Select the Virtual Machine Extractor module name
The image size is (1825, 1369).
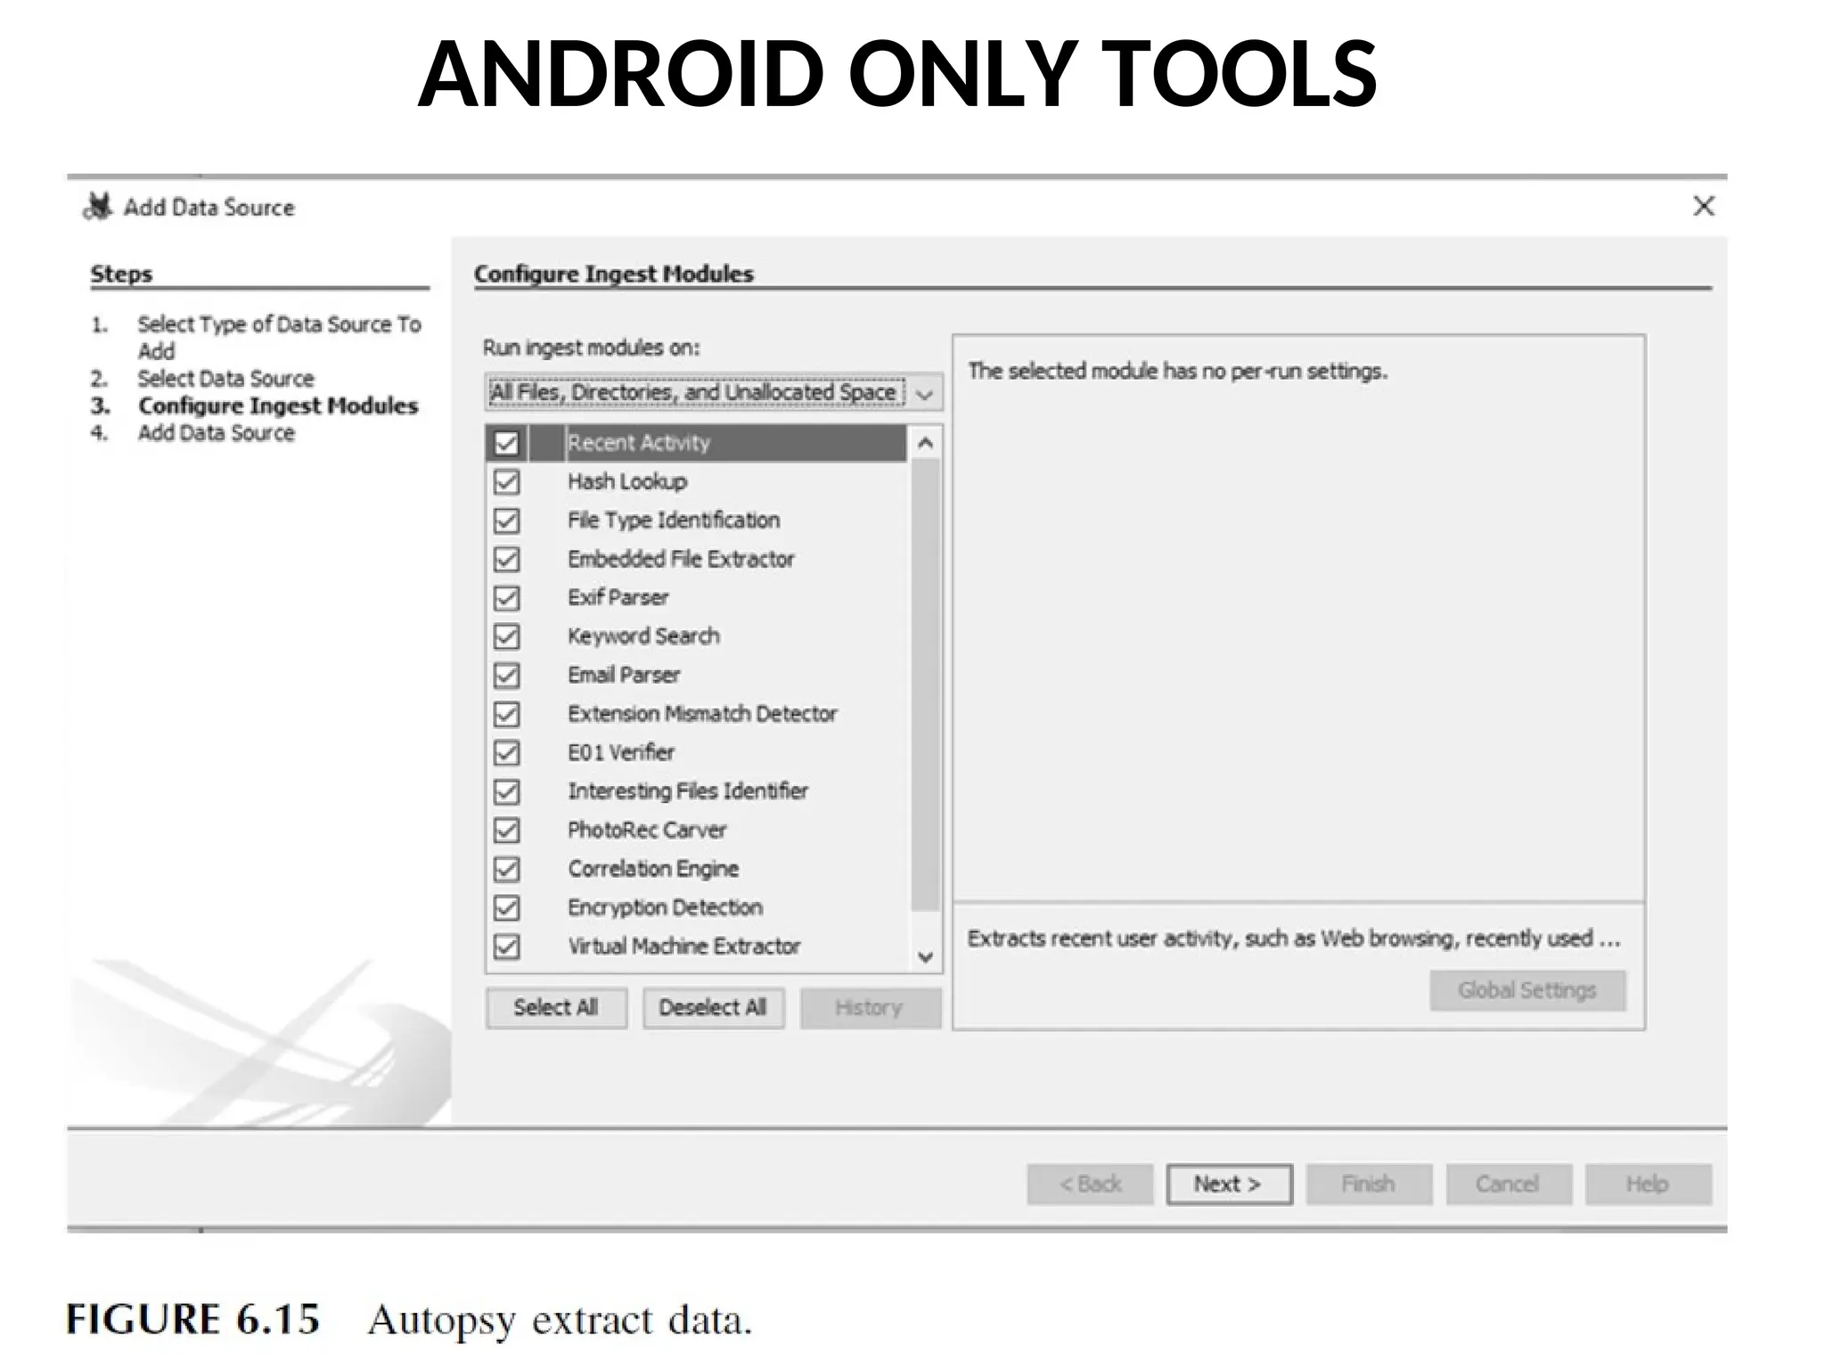coord(684,947)
